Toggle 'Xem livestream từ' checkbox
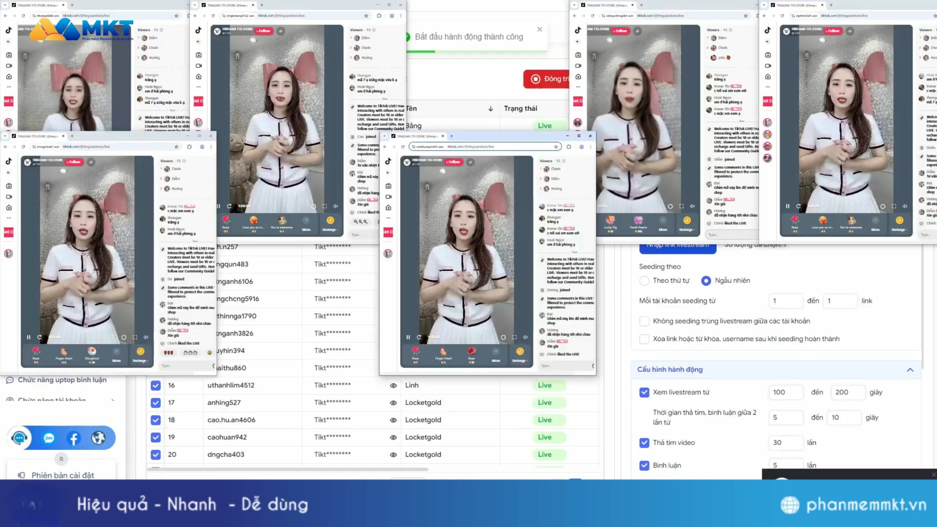 (x=644, y=392)
